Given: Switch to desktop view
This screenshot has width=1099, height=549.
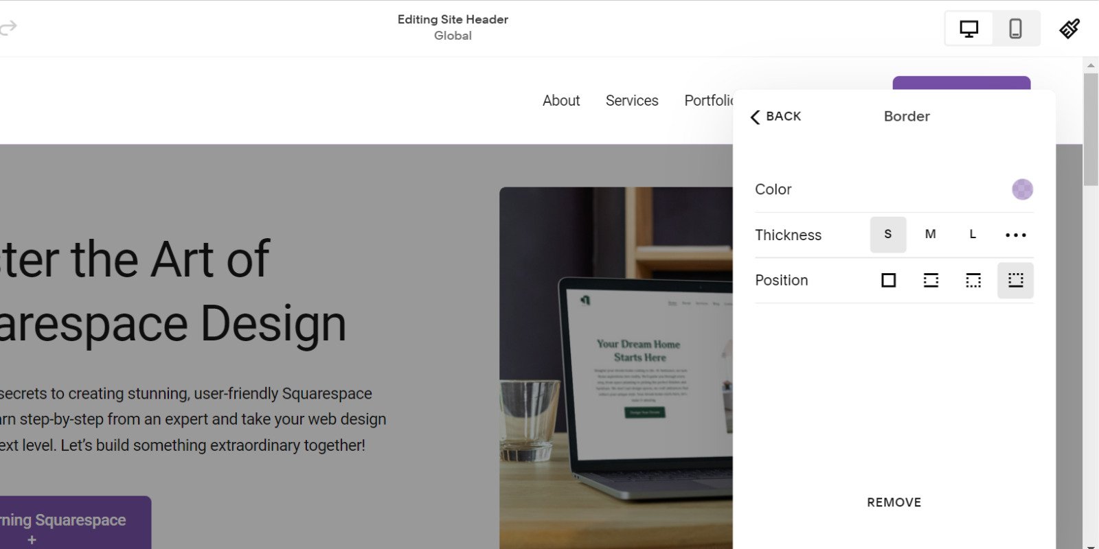Looking at the screenshot, I should pyautogui.click(x=968, y=29).
